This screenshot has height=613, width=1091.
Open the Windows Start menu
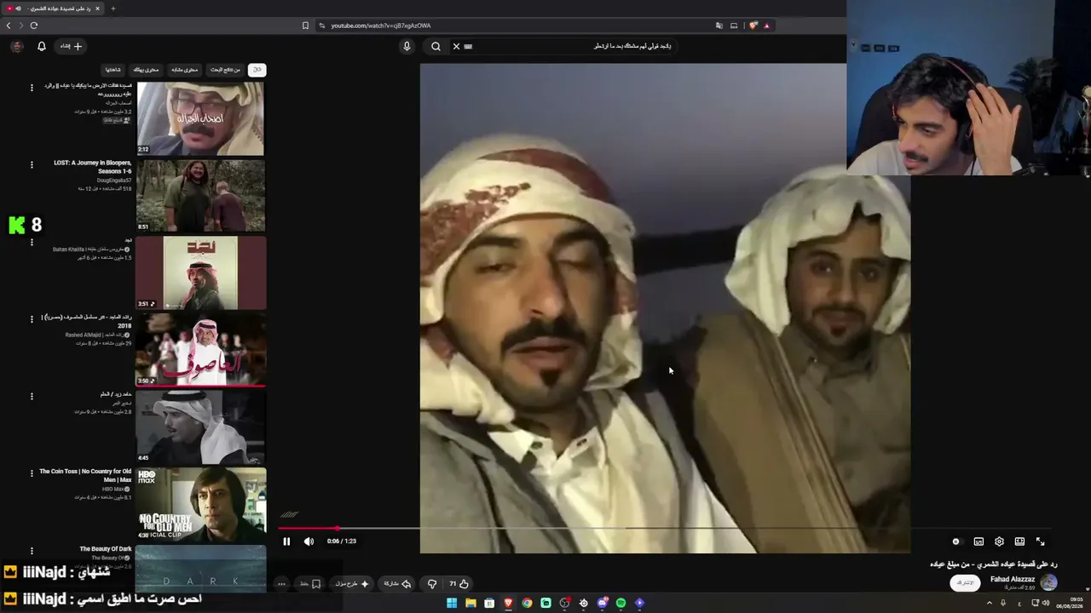(452, 603)
